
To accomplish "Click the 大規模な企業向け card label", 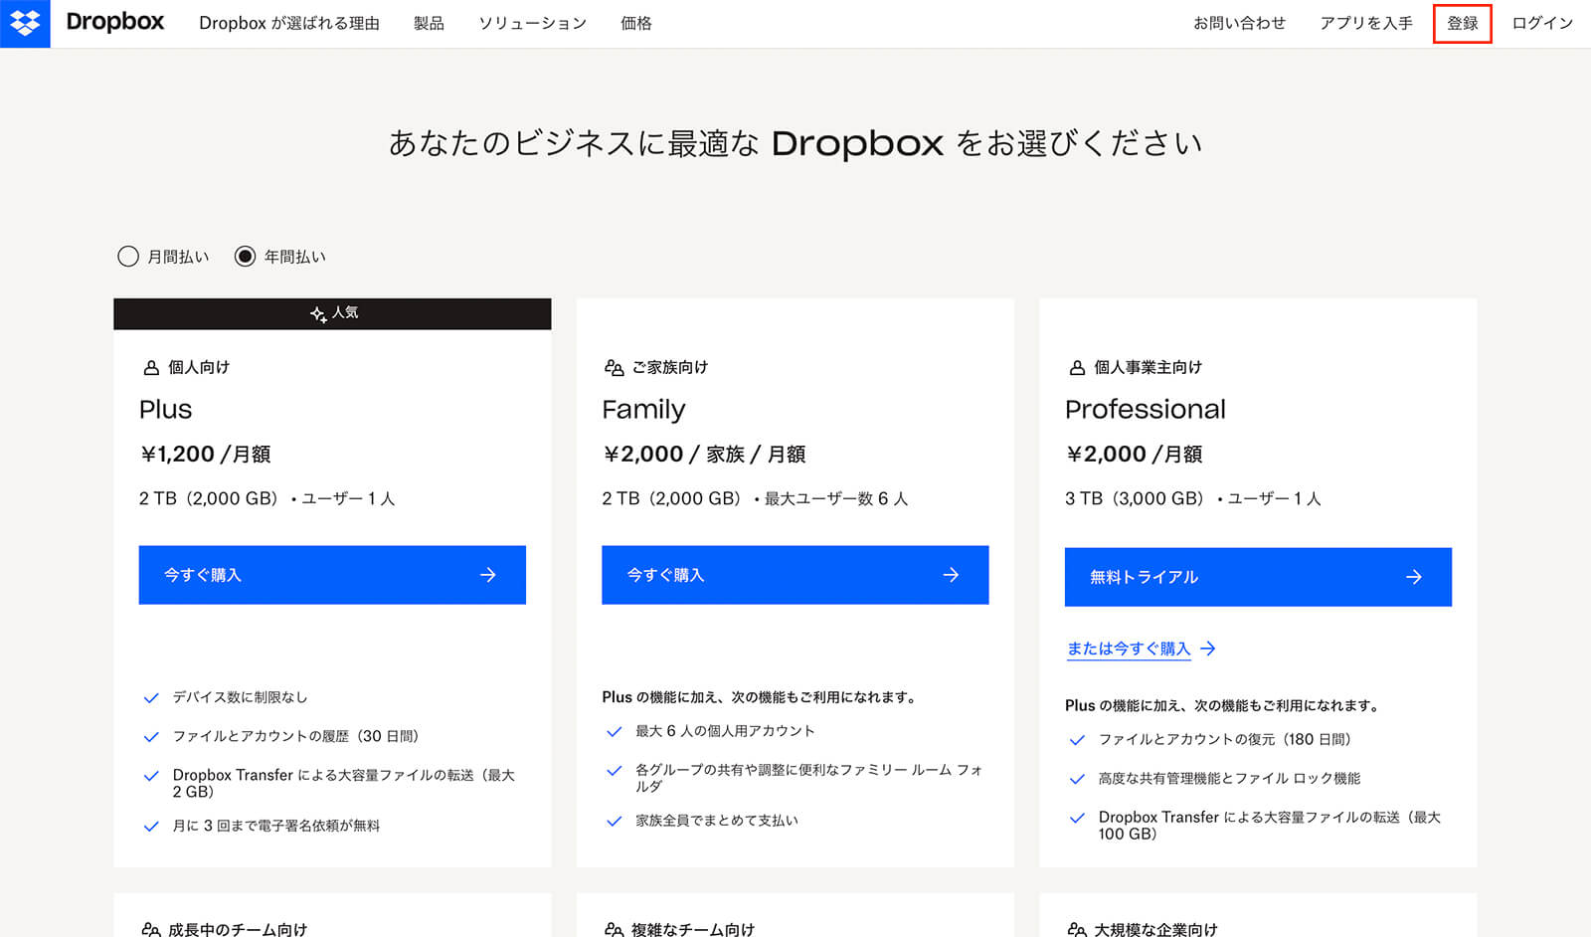I will (1155, 929).
